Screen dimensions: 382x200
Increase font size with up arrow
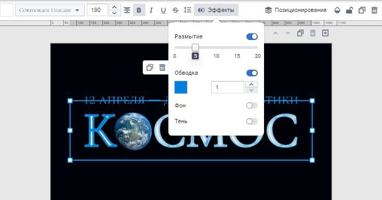pos(114,7)
